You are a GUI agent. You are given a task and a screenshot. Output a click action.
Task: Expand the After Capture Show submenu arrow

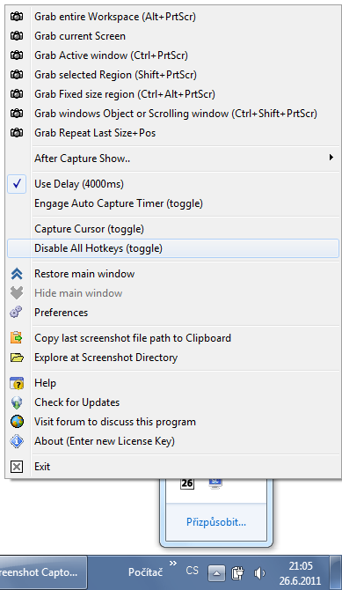[x=331, y=158]
